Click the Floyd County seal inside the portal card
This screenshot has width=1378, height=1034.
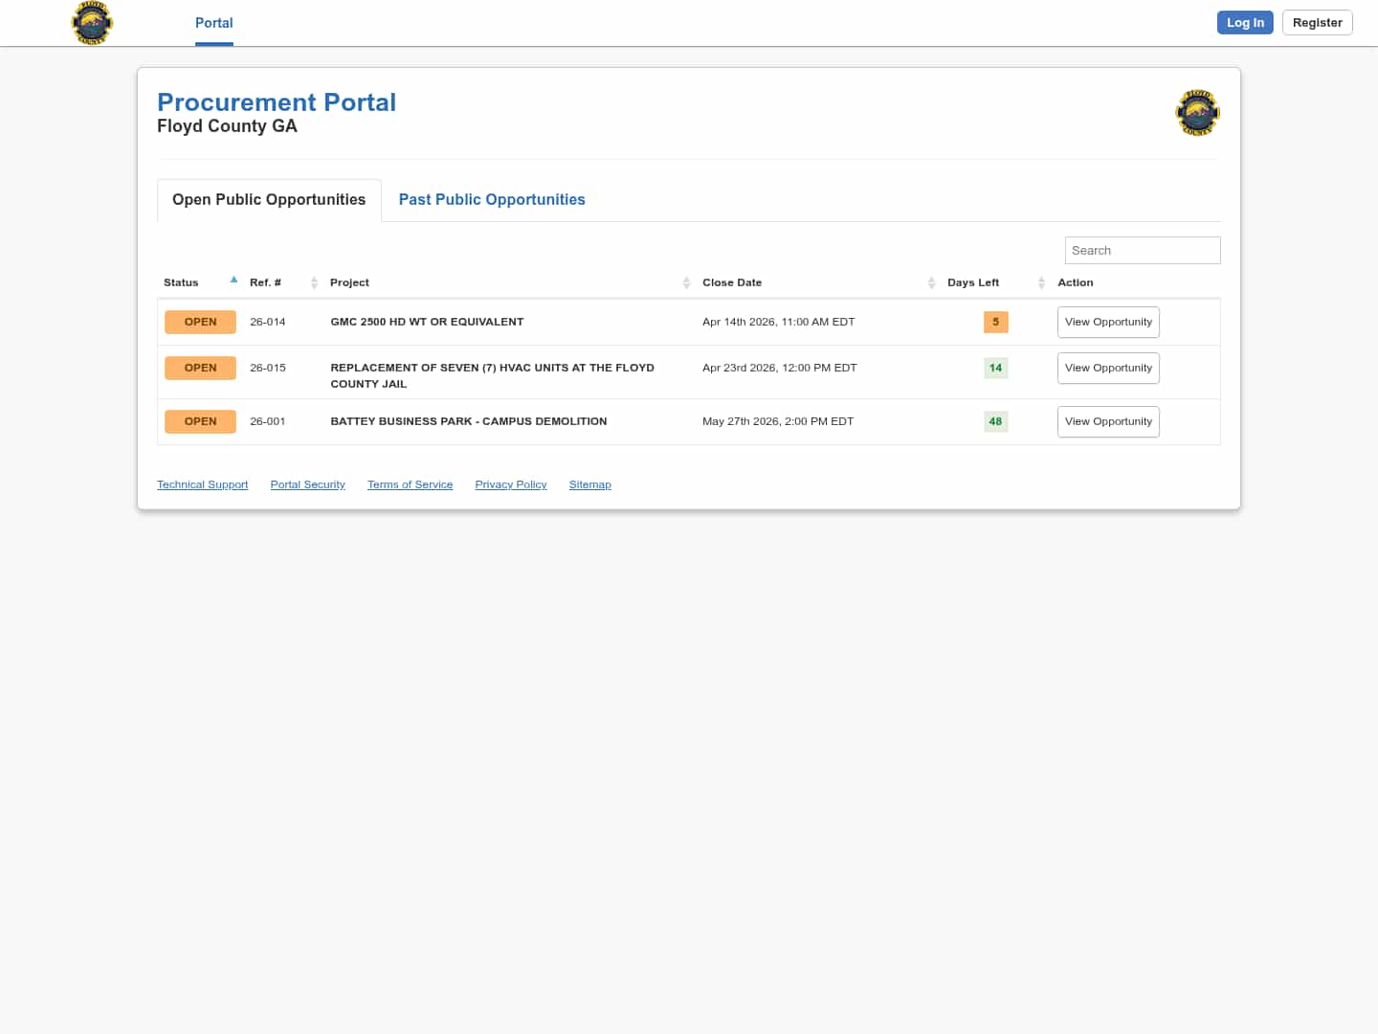[x=1197, y=112]
